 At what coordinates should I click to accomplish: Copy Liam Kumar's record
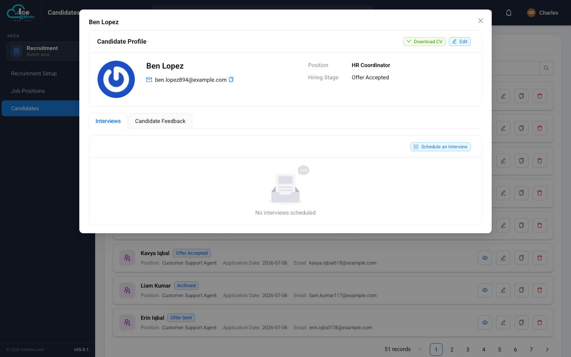(x=521, y=290)
